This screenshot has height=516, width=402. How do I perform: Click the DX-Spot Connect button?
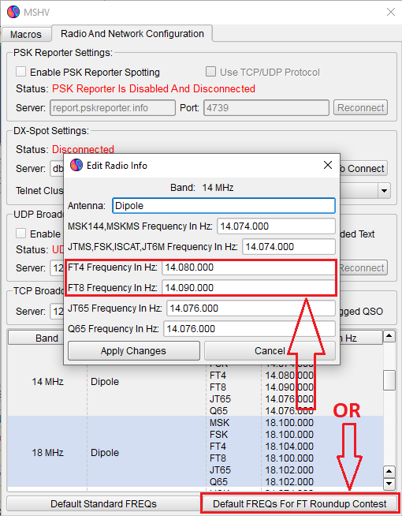pyautogui.click(x=363, y=169)
